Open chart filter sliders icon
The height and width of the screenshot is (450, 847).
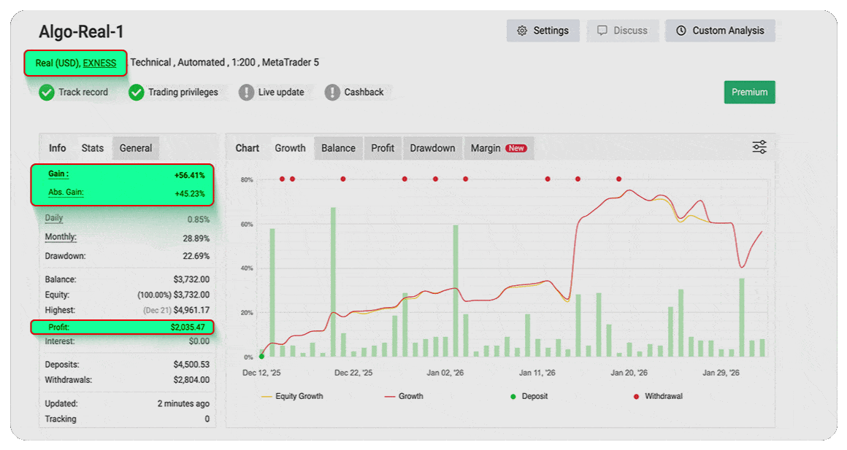click(x=759, y=147)
